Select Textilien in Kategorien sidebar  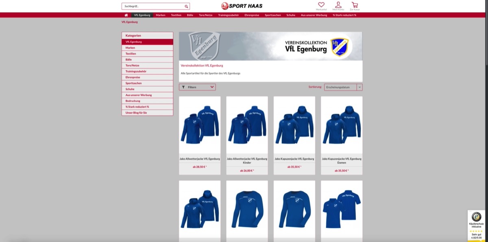(147, 54)
